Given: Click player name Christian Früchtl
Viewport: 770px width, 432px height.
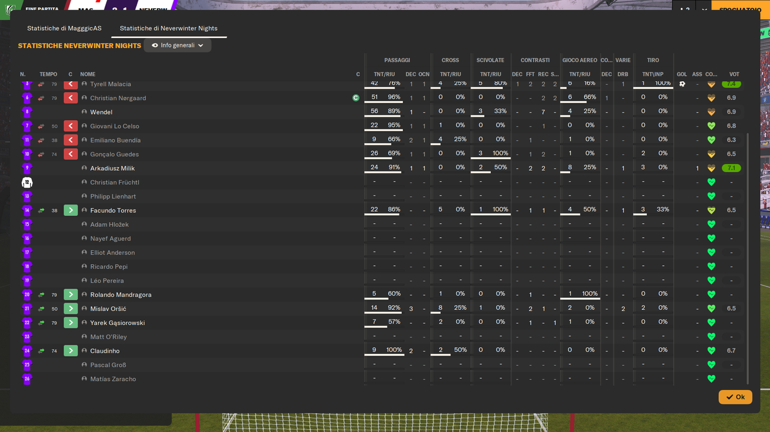Looking at the screenshot, I should click(115, 182).
